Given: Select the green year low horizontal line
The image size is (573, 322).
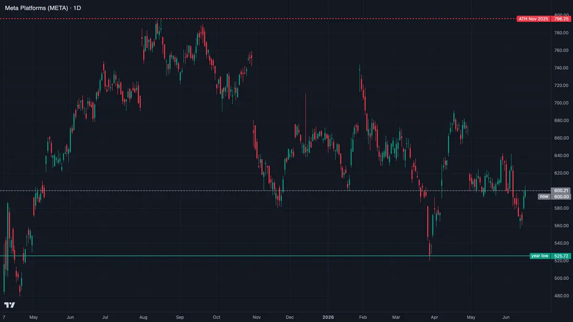Looking at the screenshot, I should click(x=265, y=256).
